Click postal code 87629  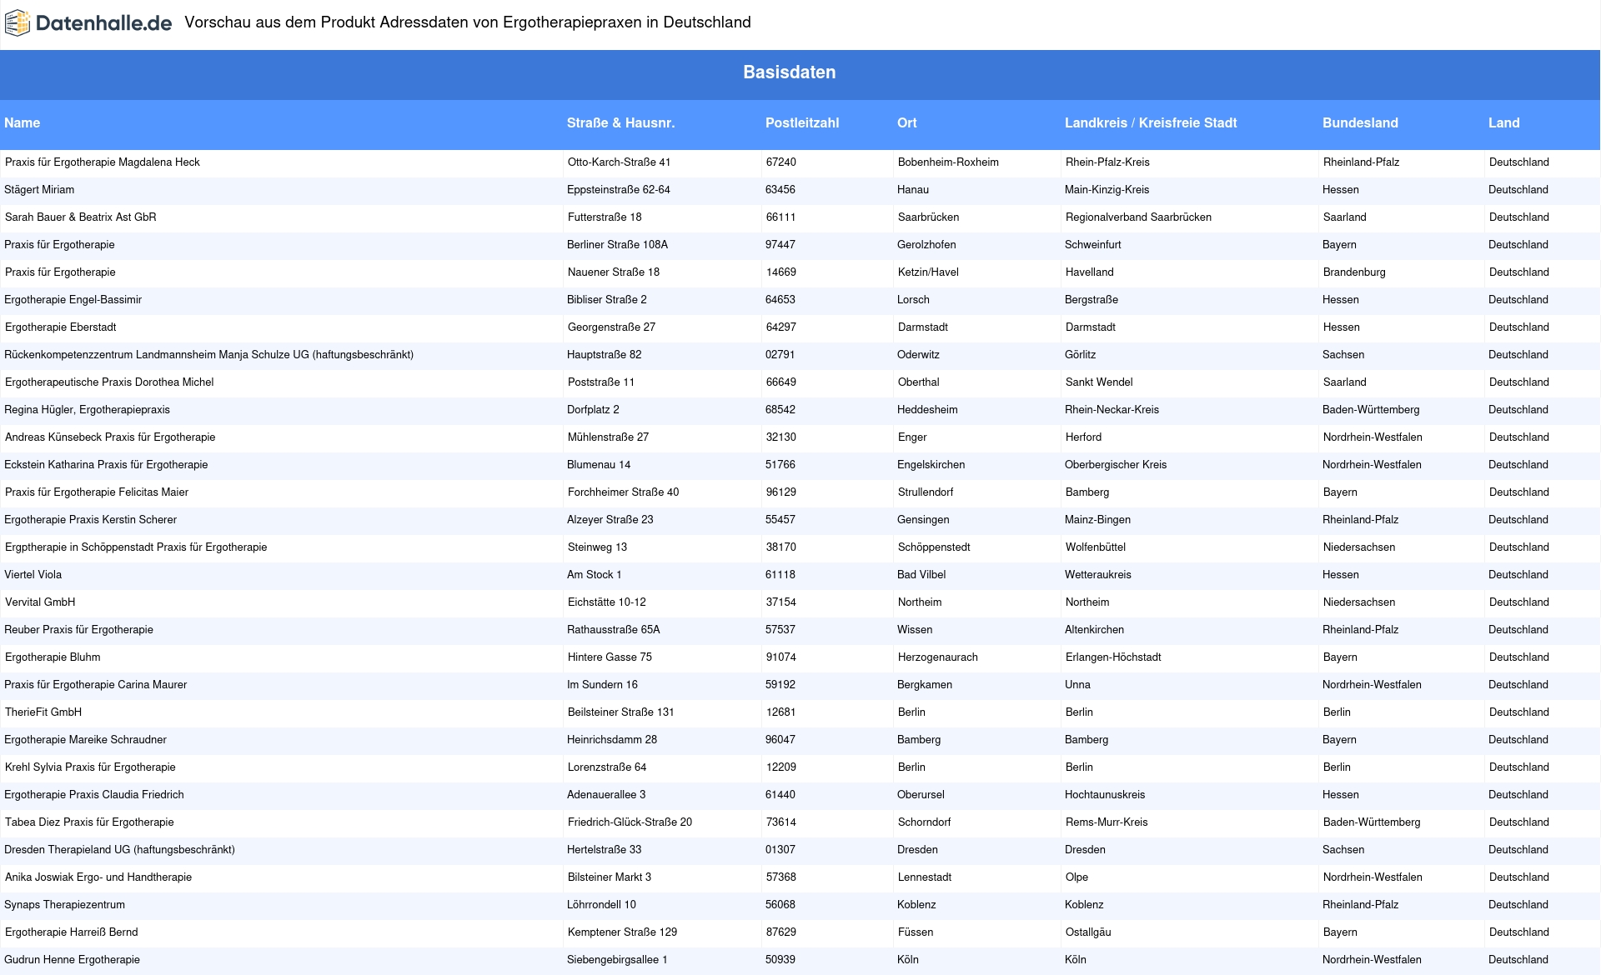pyautogui.click(x=781, y=932)
